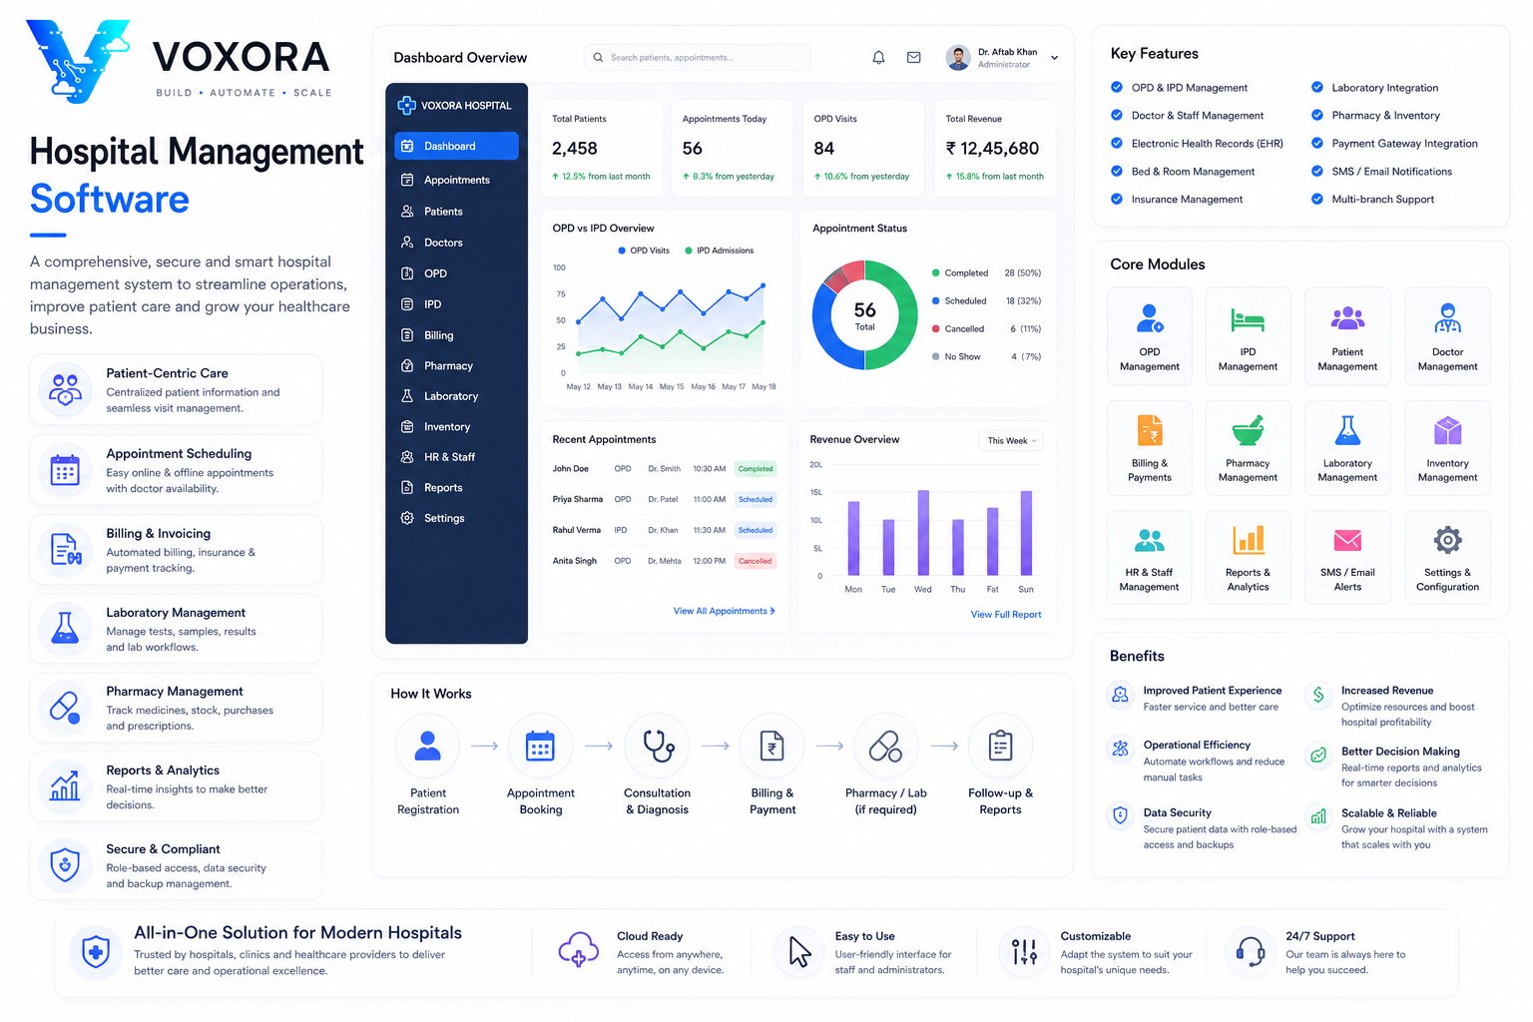
Task: Click the Cancelled badge for Anita Singh
Action: click(756, 561)
